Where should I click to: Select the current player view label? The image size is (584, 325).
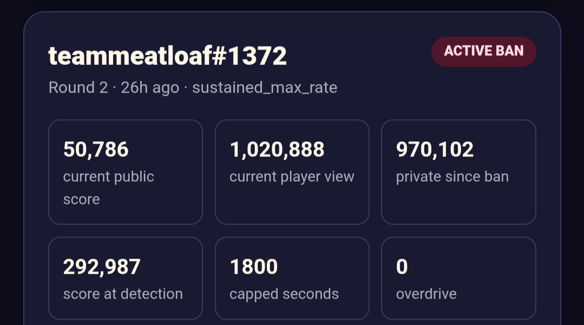(292, 177)
